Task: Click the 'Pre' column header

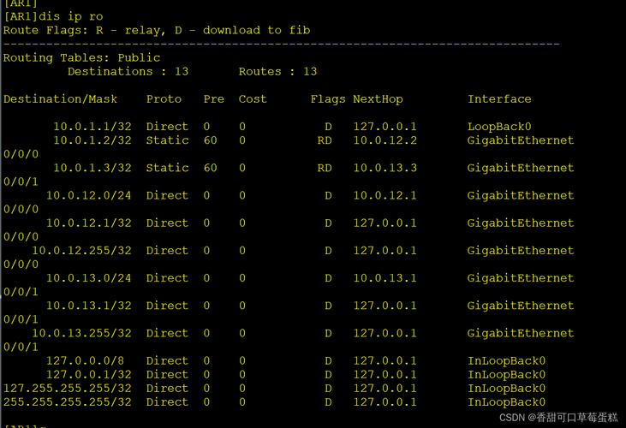Action: (213, 99)
